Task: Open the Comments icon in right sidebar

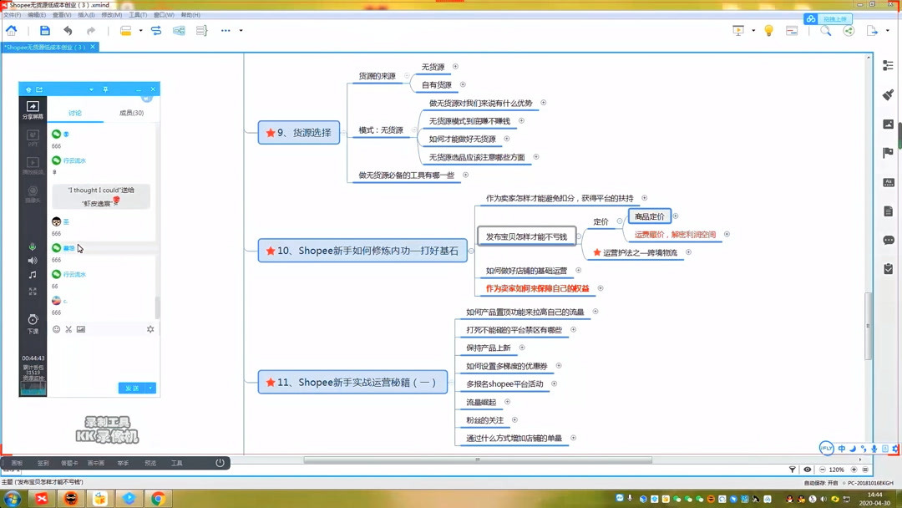Action: pyautogui.click(x=888, y=241)
